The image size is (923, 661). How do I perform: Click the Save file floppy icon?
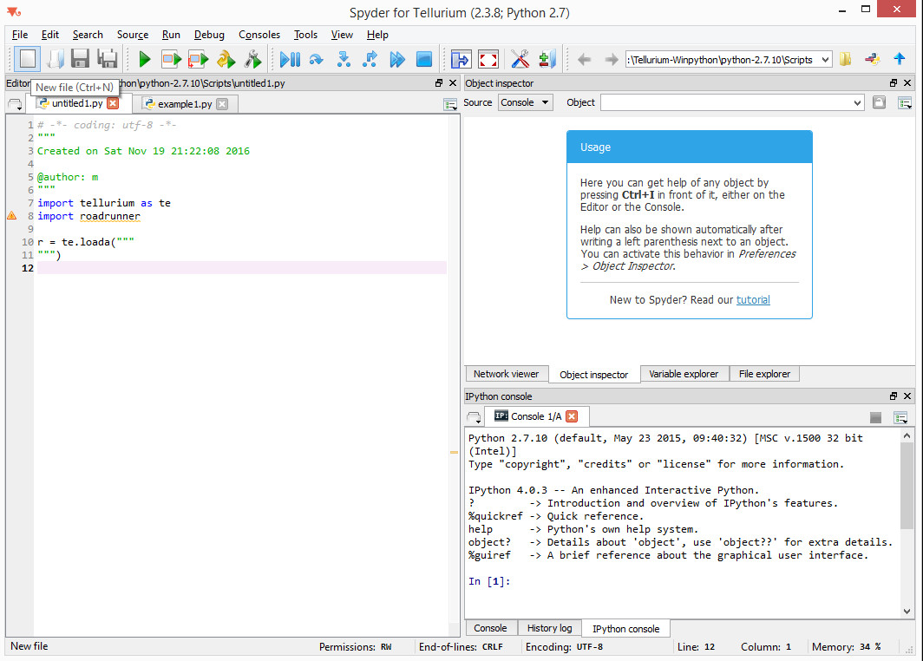click(80, 59)
